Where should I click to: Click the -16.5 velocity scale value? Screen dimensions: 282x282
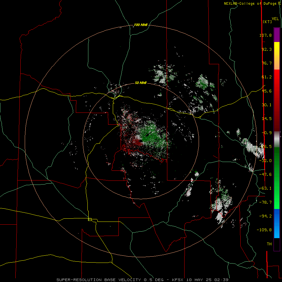[x=265, y=147]
